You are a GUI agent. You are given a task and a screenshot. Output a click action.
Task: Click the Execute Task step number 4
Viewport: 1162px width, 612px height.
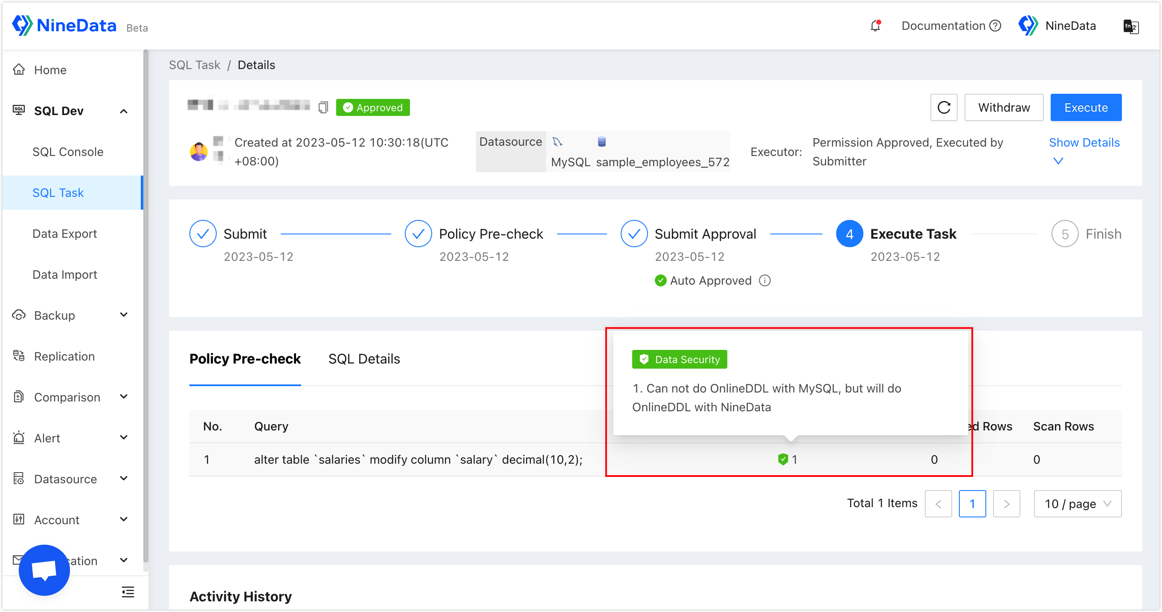tap(850, 234)
